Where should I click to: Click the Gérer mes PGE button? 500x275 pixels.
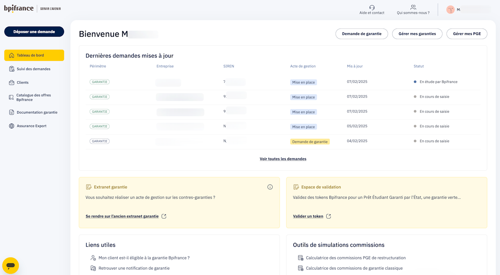click(x=466, y=34)
